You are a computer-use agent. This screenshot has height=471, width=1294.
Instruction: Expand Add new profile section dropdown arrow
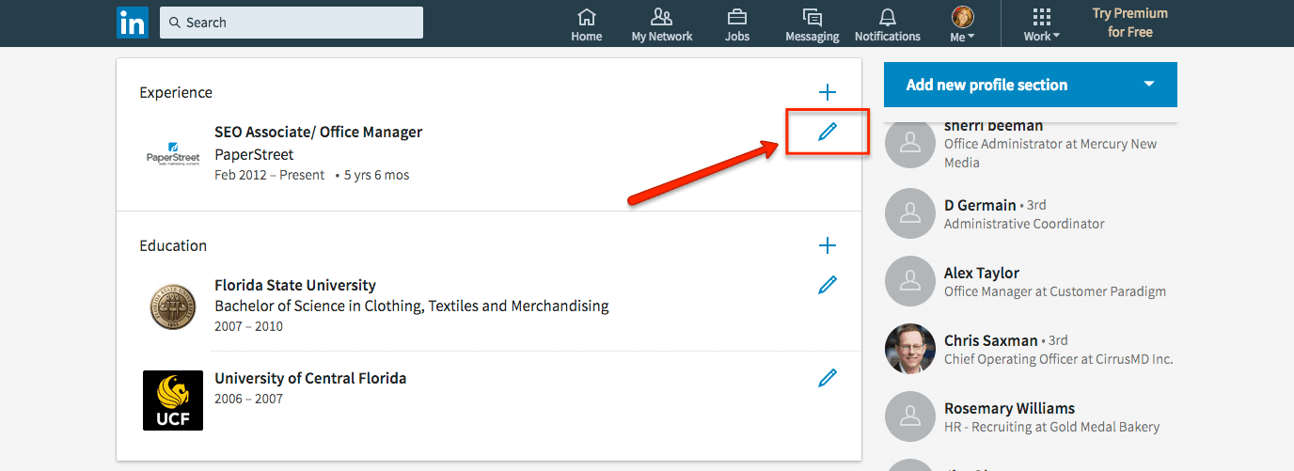(x=1149, y=85)
